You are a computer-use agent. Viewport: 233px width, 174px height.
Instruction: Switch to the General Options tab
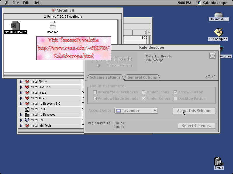[x=142, y=77]
